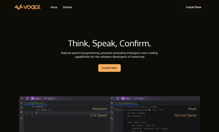
Task: Open the GitHub link in the navigation
Action: tap(67, 7)
